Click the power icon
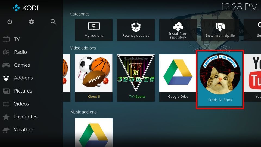 coord(10,22)
